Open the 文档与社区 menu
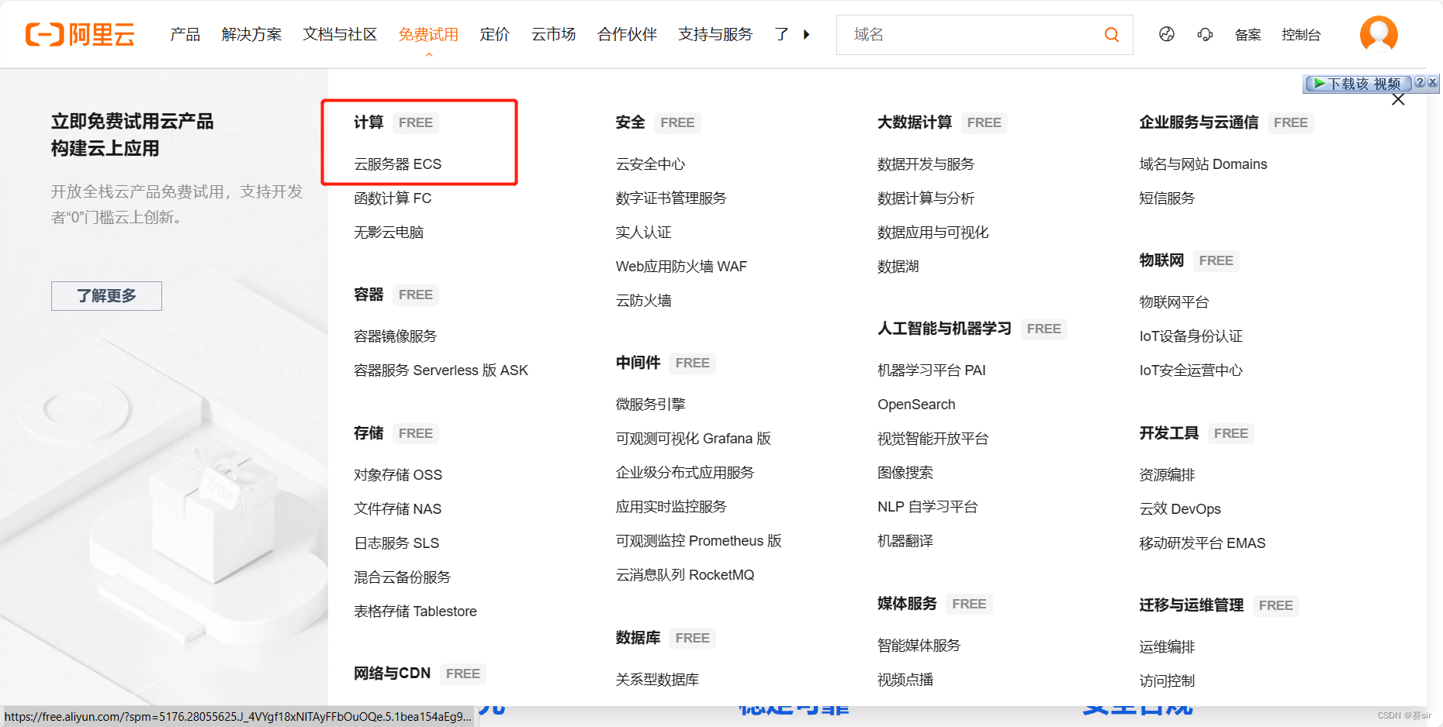The height and width of the screenshot is (727, 1443). (340, 34)
